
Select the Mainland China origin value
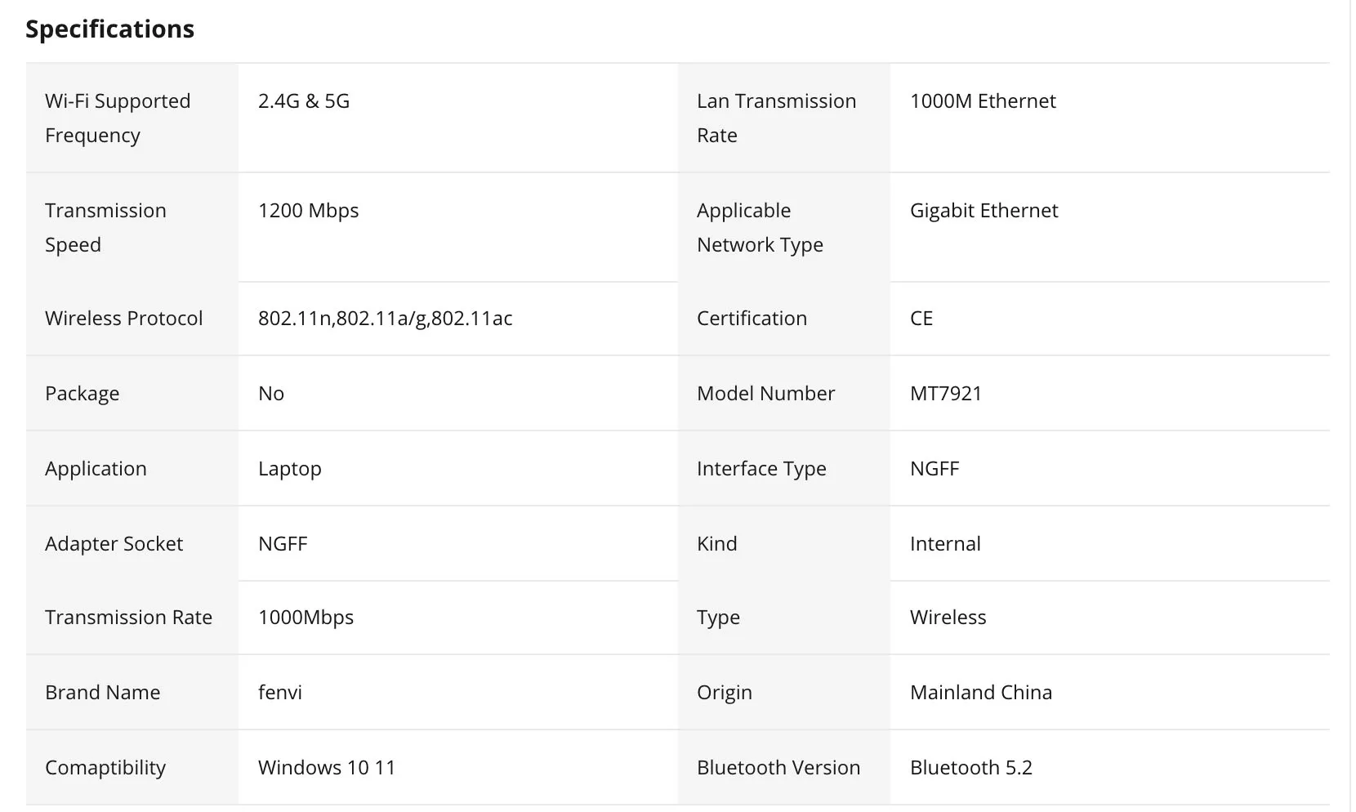[980, 693]
